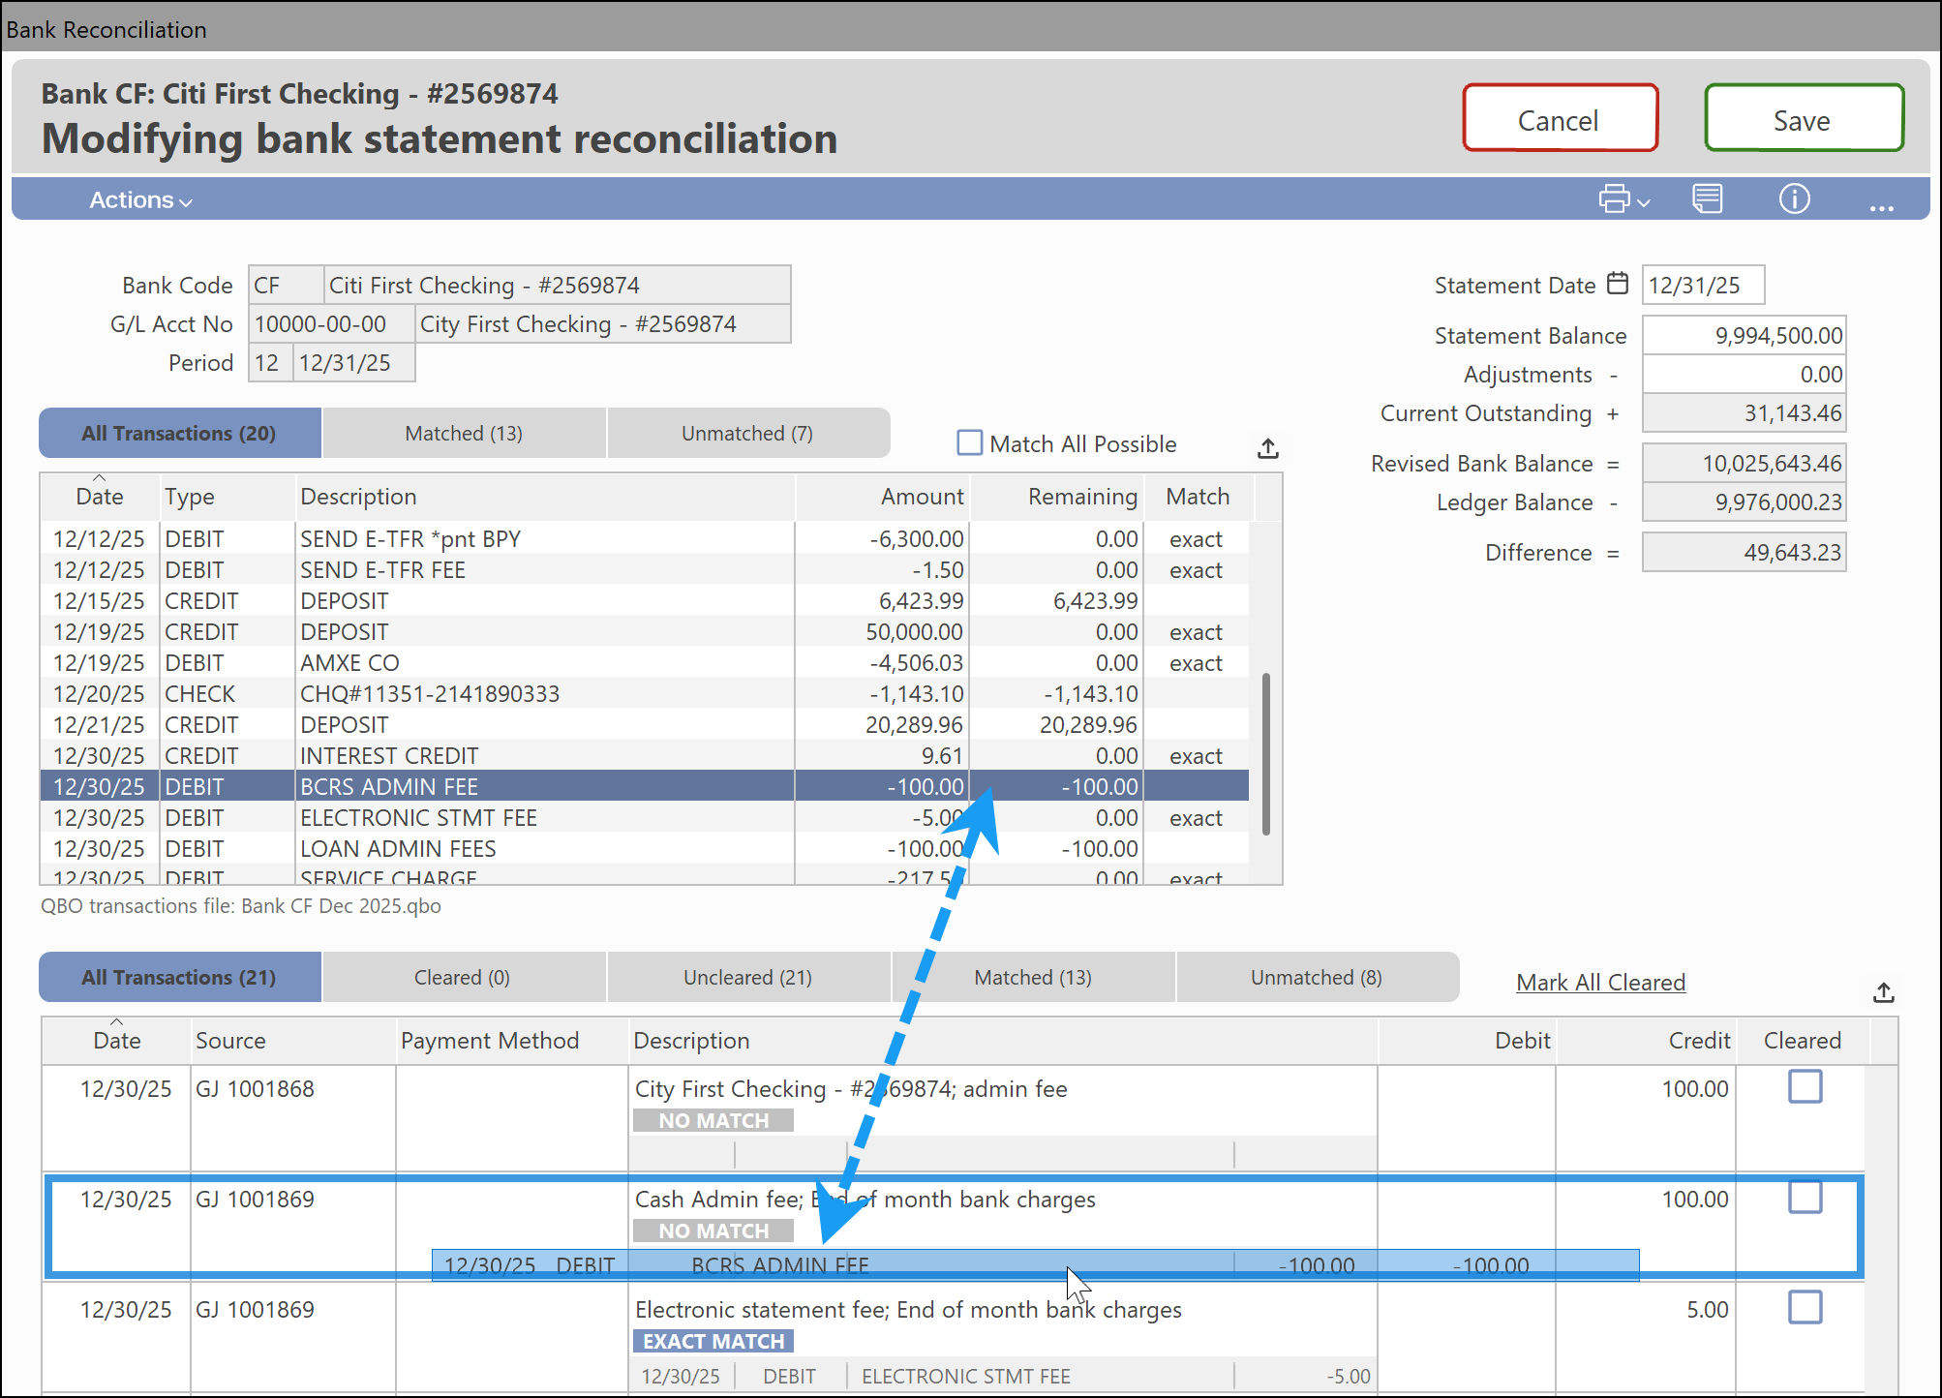This screenshot has width=1942, height=1398.
Task: Switch to the Unmatched (7) tab
Action: pyautogui.click(x=747, y=434)
